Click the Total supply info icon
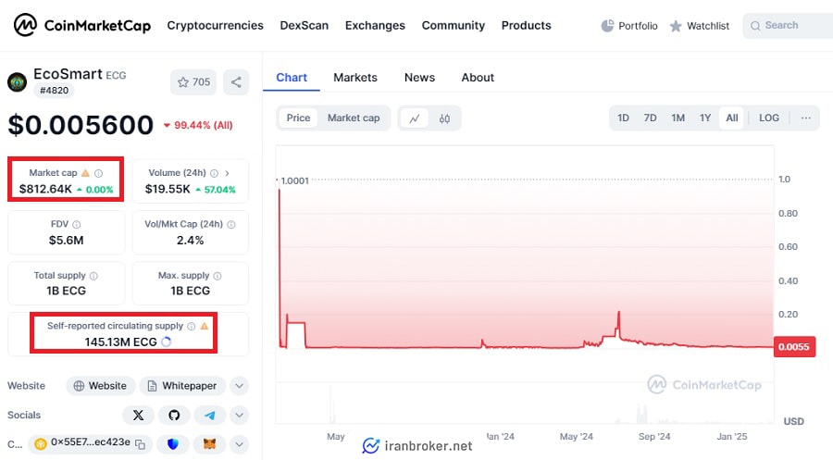This screenshot has height=460, width=833. pyautogui.click(x=94, y=276)
